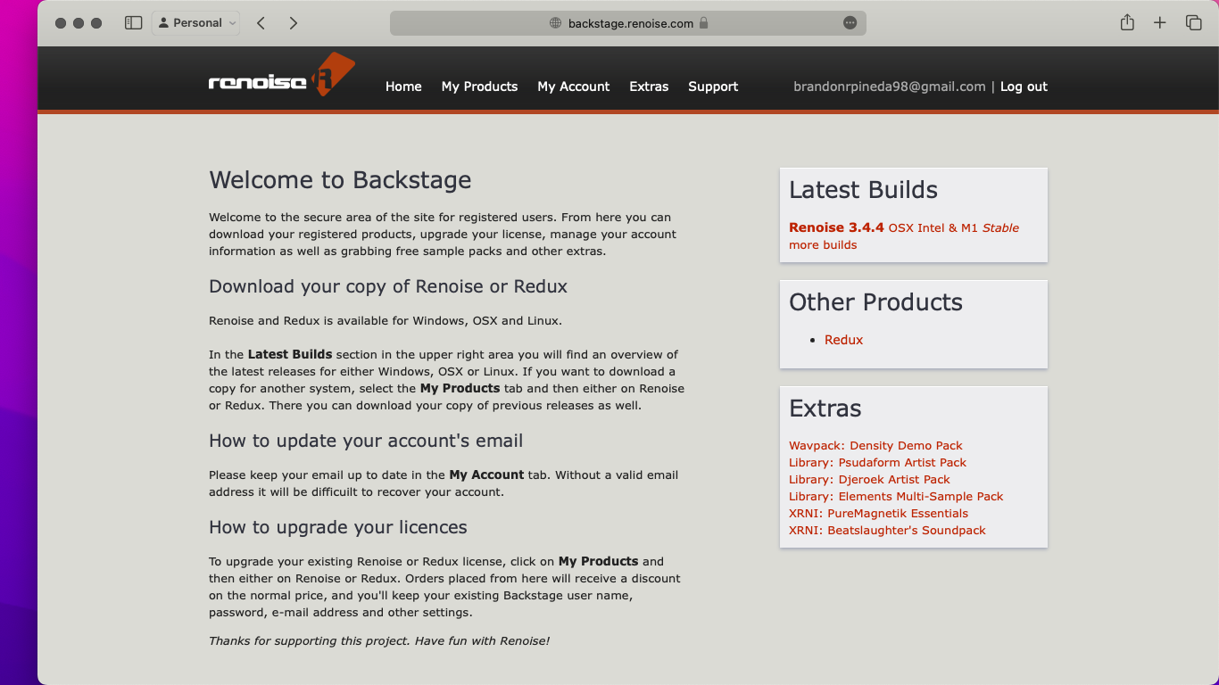The image size is (1219, 685).
Task: Click heading How to update your account's email
Action: click(x=366, y=441)
